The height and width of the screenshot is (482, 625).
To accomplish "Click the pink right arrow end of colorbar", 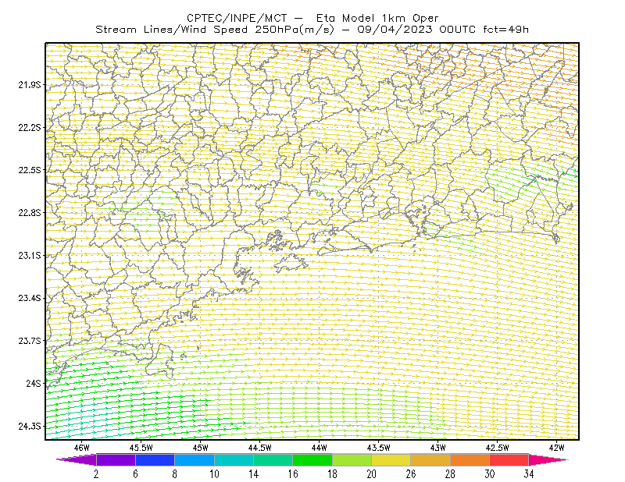I will (548, 459).
